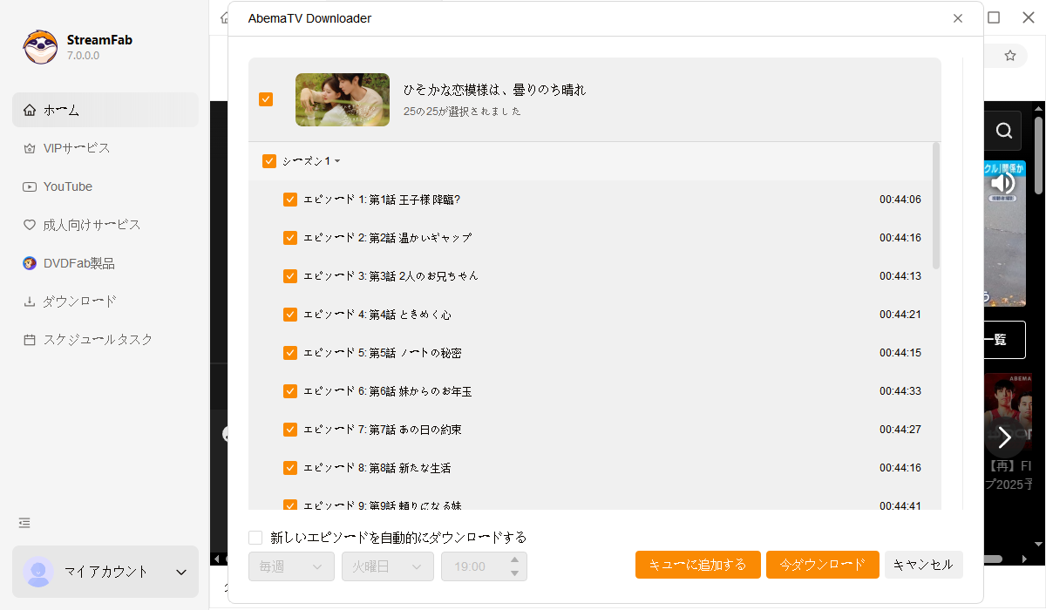This screenshot has height=610, width=1046.
Task: Uncheck episode 1 第1話 王子様 降臨? checkbox
Action: pyautogui.click(x=290, y=200)
